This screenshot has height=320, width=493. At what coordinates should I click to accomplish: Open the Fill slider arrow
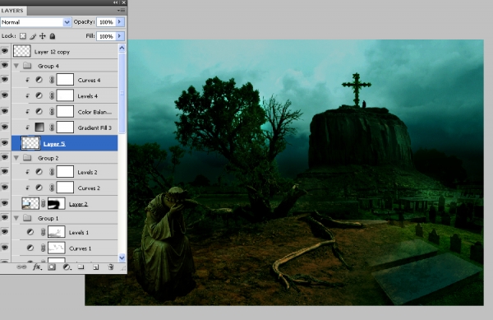point(120,36)
